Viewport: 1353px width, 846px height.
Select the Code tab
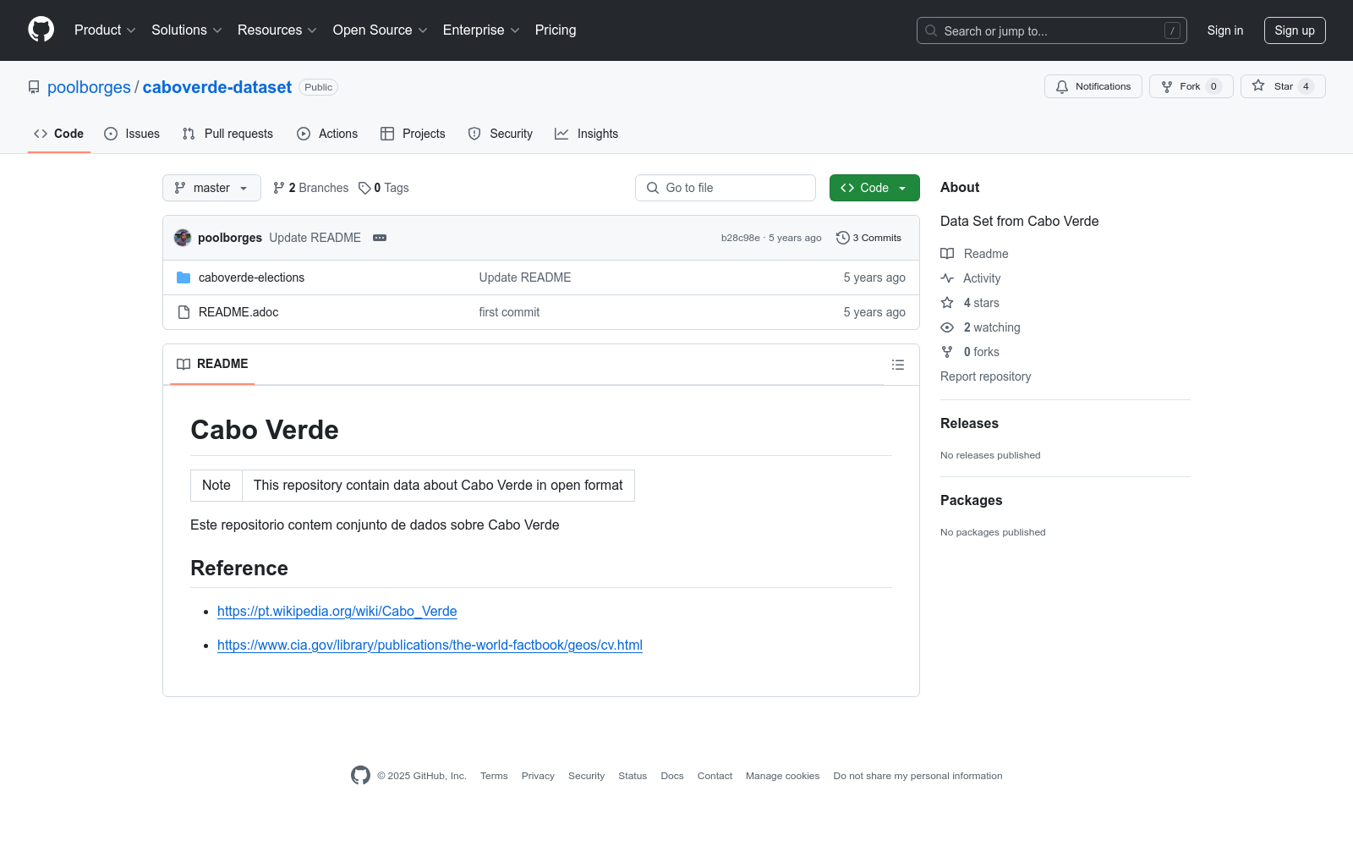[59, 134]
